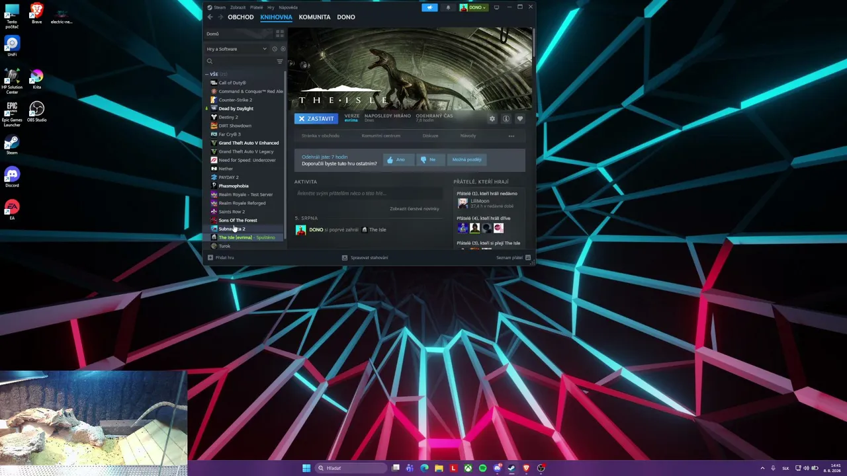The image size is (847, 476).
Task: Open the EA app desktop shortcut
Action: coord(12,210)
